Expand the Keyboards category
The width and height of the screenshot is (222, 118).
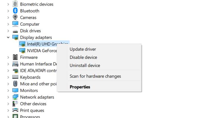(x=8, y=77)
